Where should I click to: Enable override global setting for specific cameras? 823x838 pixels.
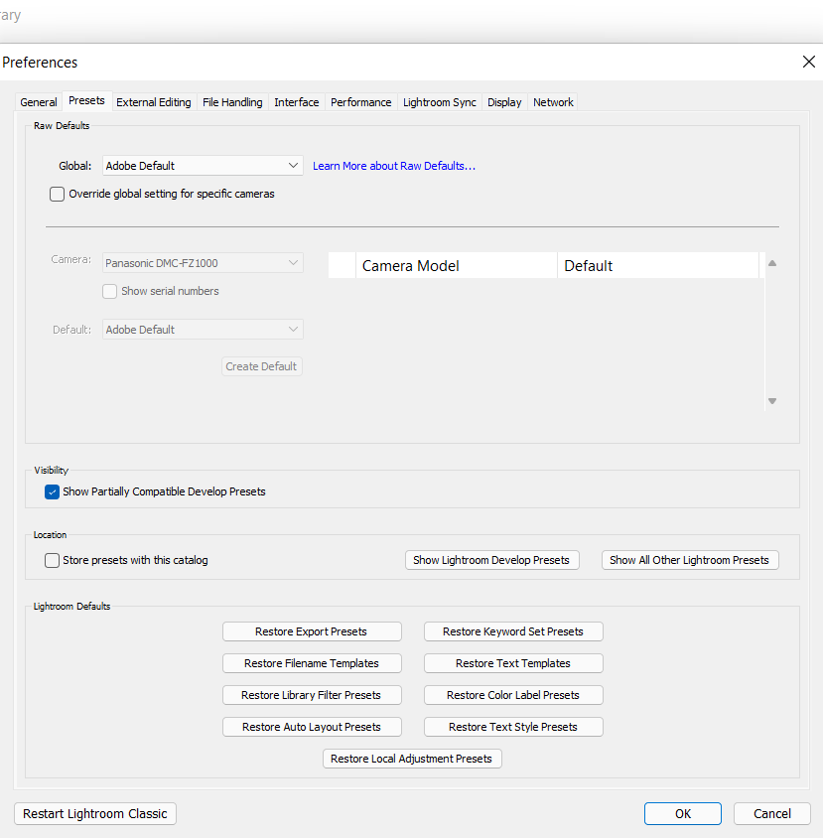point(58,195)
